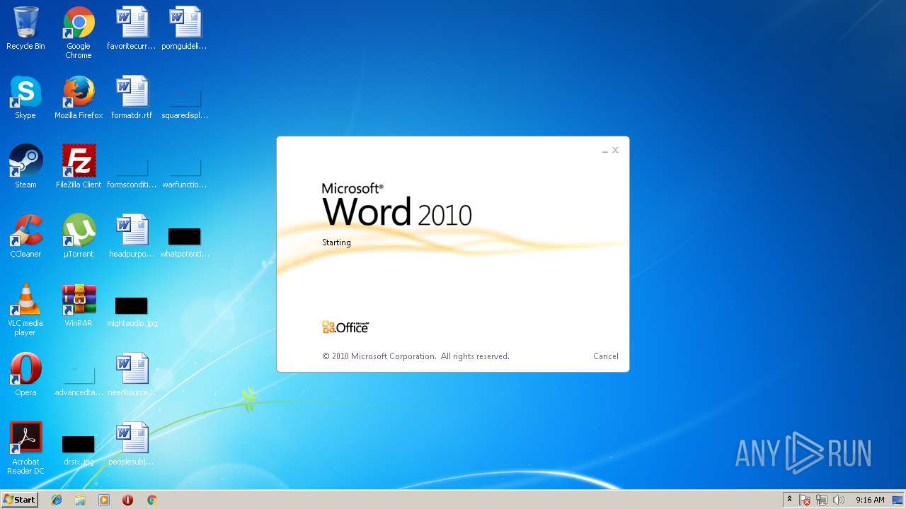Show hidden system tray icons
The image size is (906, 509).
tap(789, 500)
